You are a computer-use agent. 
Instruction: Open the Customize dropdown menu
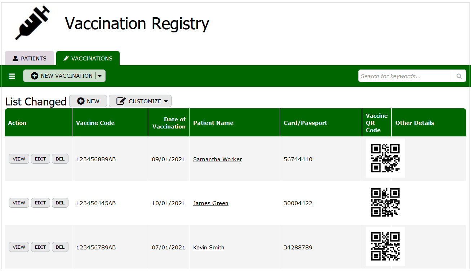pyautogui.click(x=140, y=101)
